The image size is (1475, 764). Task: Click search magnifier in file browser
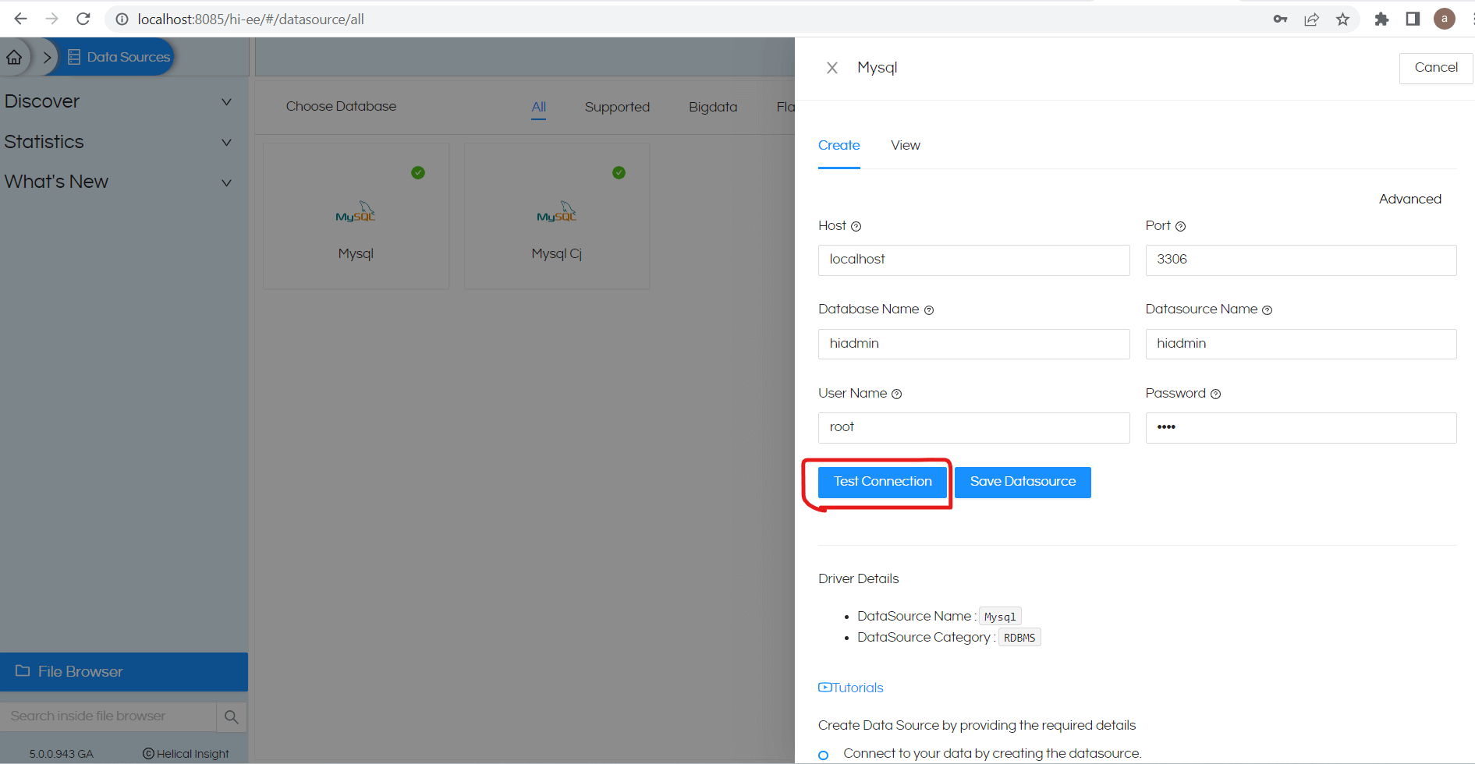[x=232, y=716]
